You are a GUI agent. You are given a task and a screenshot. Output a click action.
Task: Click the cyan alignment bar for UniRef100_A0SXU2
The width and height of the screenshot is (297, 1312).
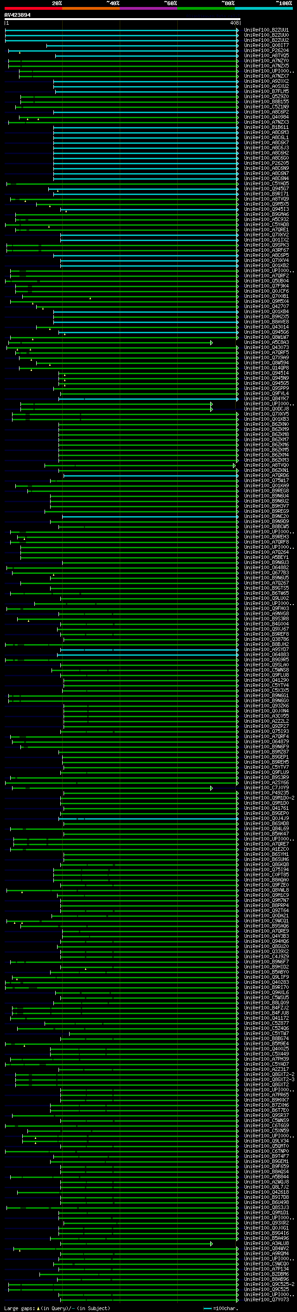(146, 87)
